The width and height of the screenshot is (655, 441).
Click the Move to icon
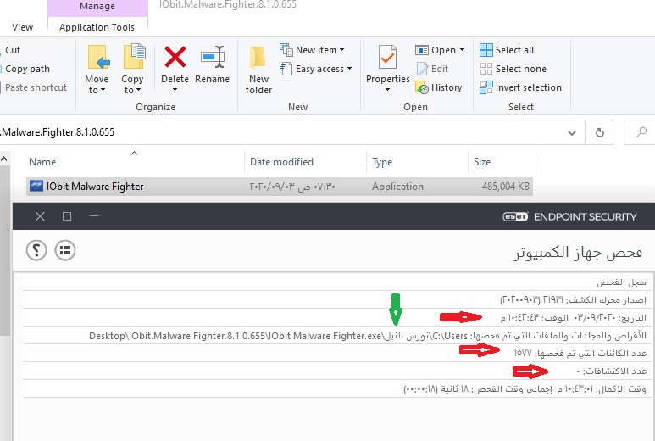pos(97,59)
